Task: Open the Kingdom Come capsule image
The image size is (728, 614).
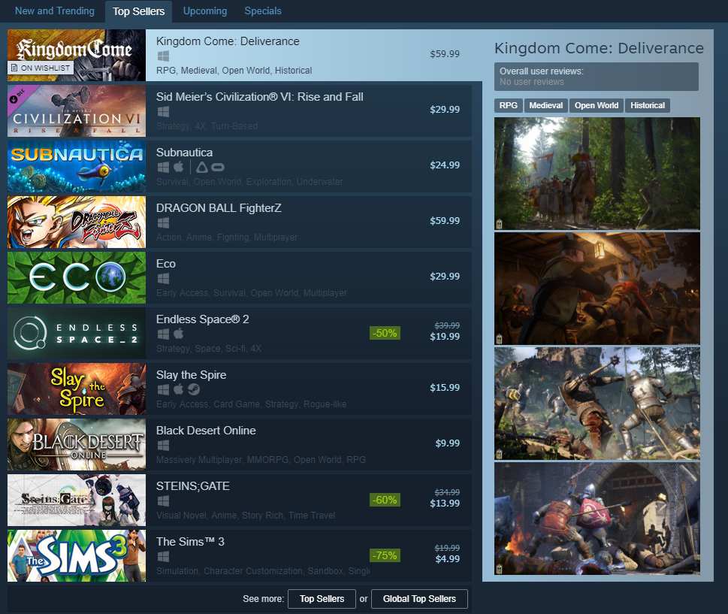Action: coord(77,56)
